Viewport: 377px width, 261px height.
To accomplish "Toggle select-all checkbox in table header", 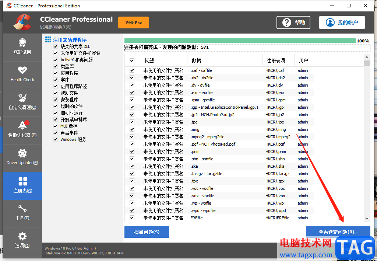I will coord(132,61).
